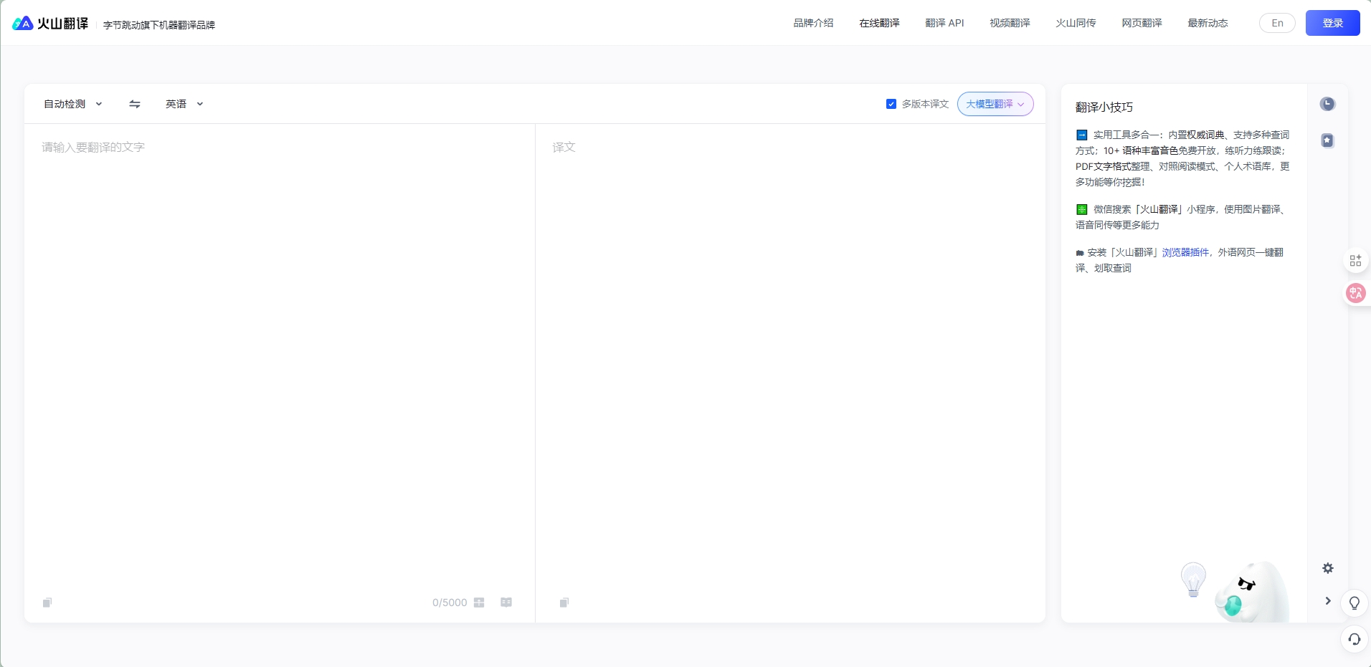This screenshot has width=1371, height=667.
Task: Click the blue 登录 login button
Action: pos(1332,23)
